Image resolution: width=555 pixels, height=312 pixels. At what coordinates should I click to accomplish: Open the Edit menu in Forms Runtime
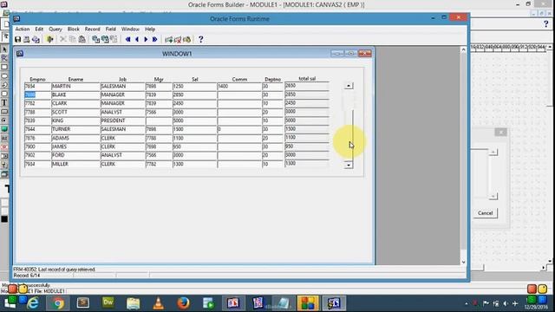[x=39, y=29]
